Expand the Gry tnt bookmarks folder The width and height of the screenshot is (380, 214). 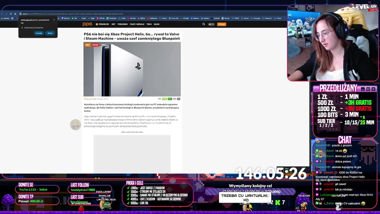pos(245,18)
